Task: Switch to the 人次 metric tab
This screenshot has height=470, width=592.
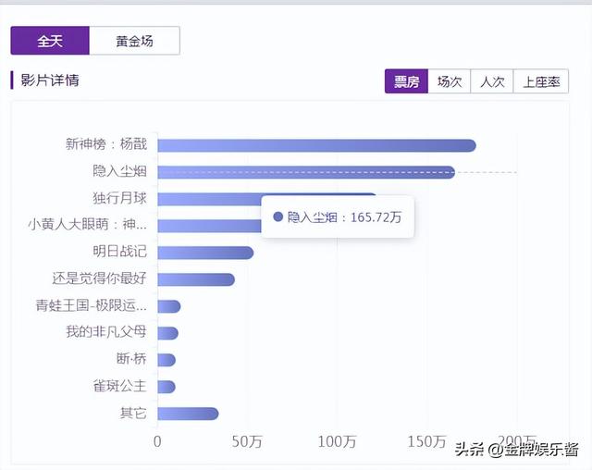Action: [x=492, y=81]
